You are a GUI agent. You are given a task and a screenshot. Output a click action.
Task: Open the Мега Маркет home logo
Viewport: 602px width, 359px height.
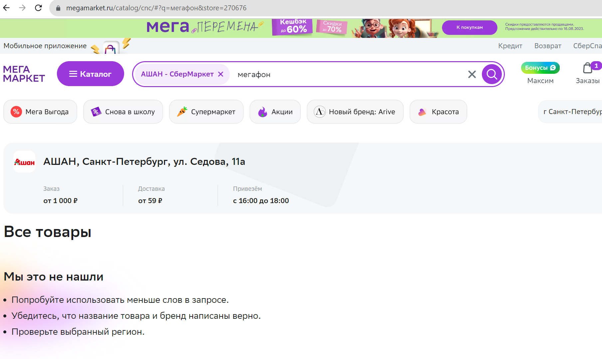[24, 74]
